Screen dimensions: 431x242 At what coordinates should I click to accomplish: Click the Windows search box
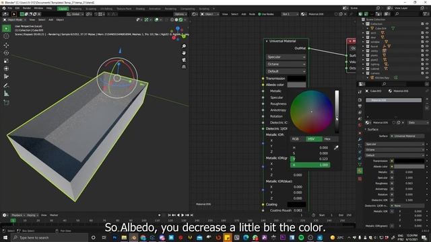point(49,237)
